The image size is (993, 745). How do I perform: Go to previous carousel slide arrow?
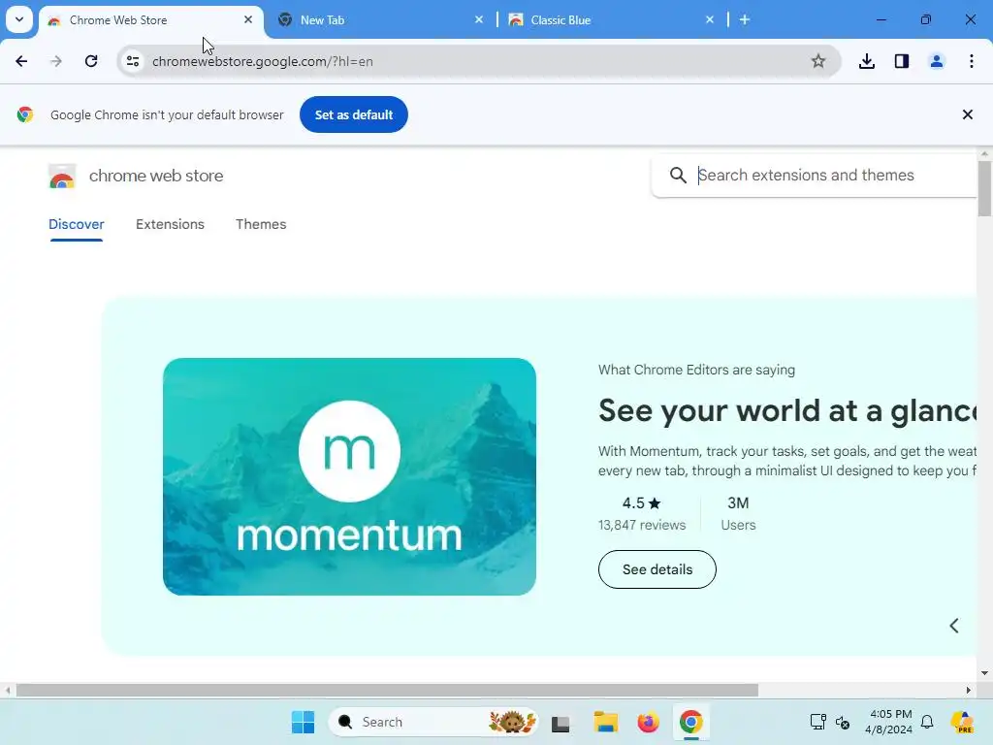click(954, 626)
